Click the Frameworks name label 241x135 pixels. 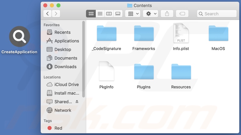click(x=144, y=49)
